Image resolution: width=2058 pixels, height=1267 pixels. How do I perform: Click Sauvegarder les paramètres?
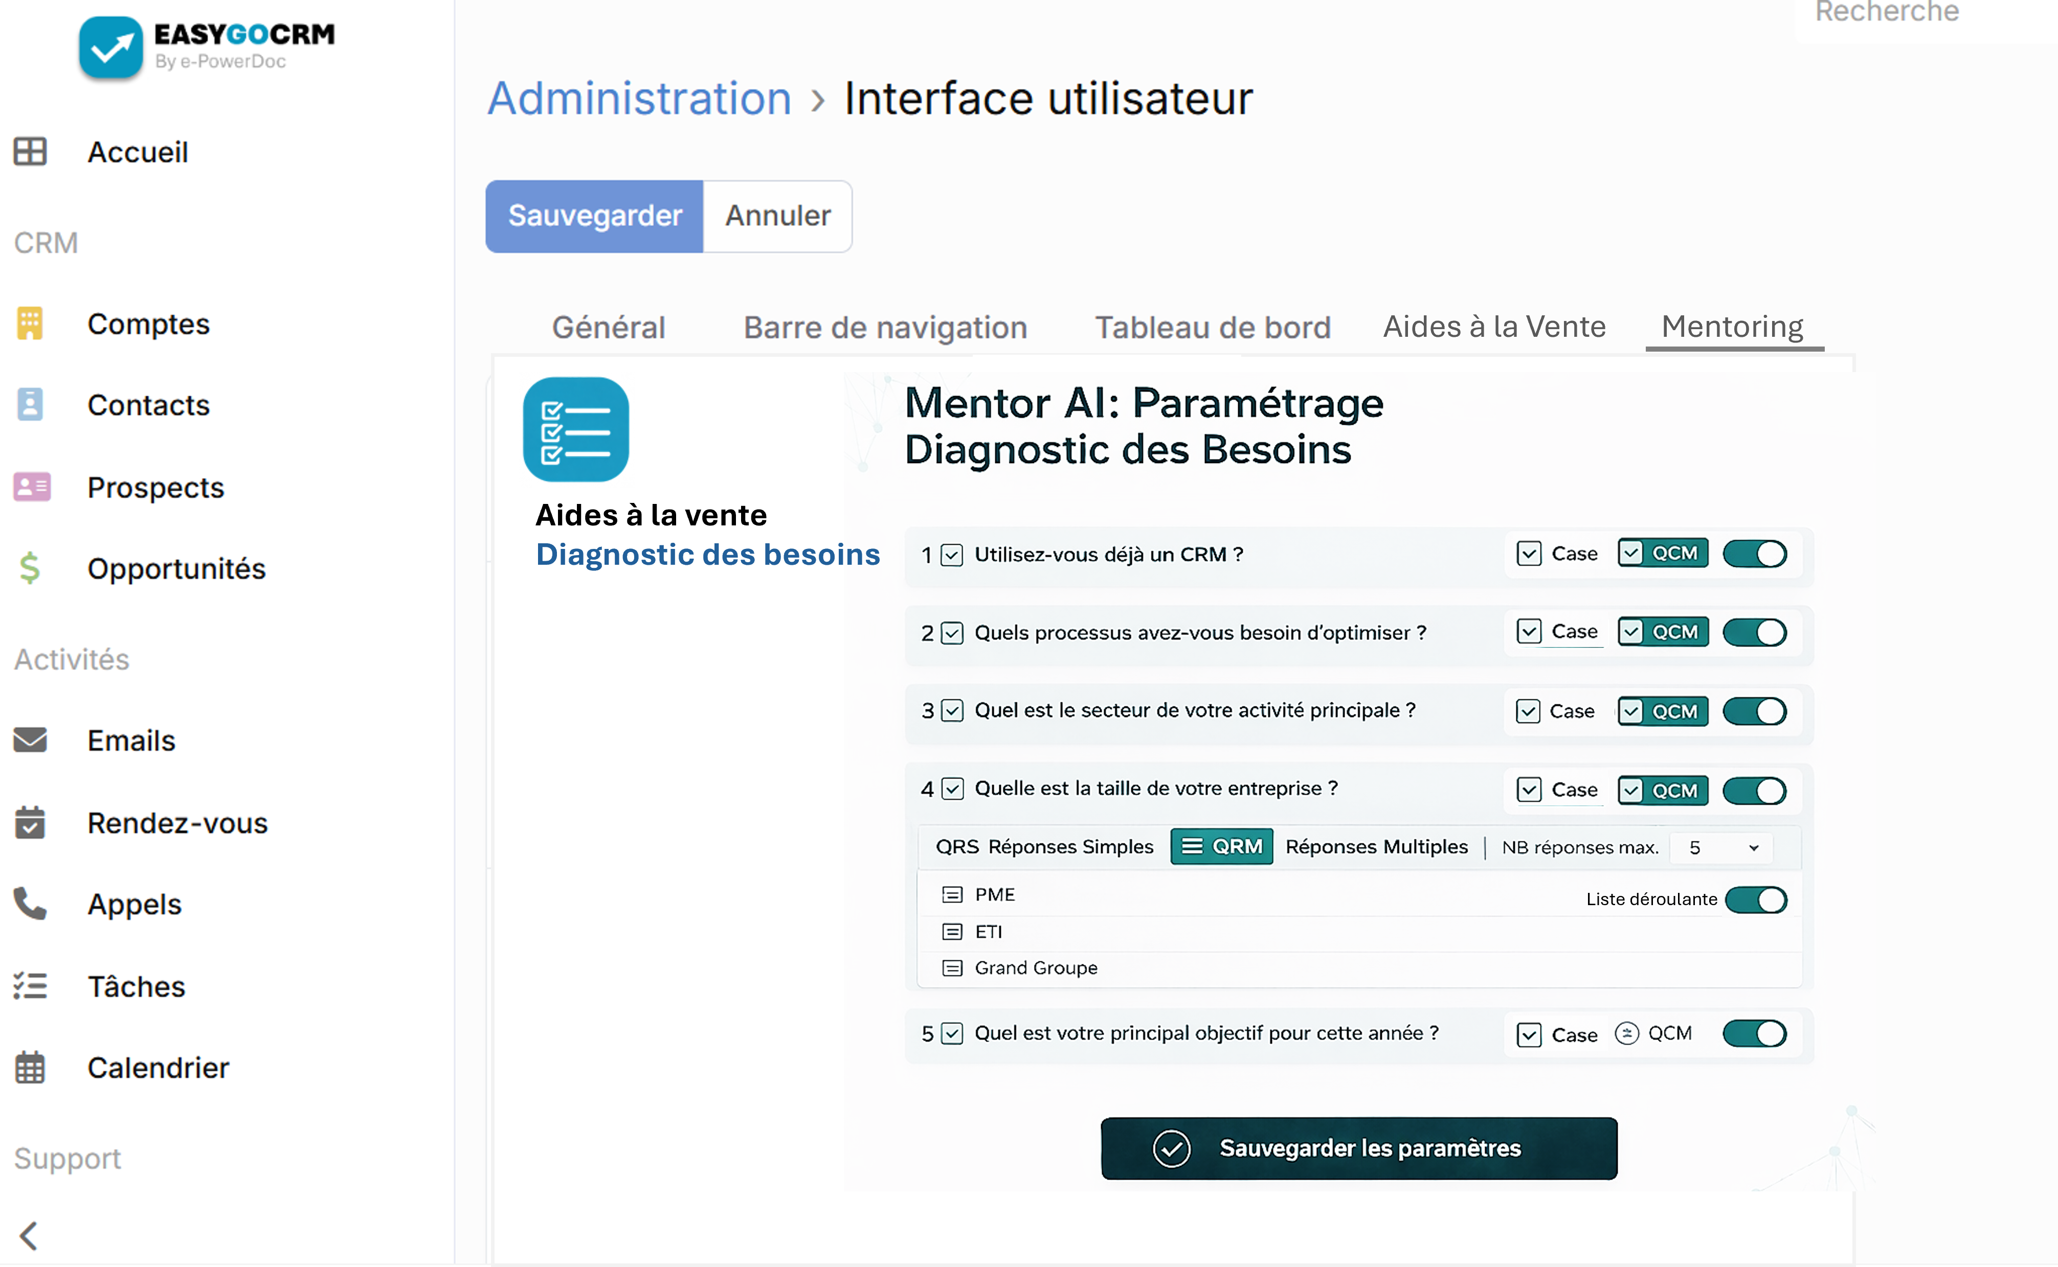tap(1358, 1149)
